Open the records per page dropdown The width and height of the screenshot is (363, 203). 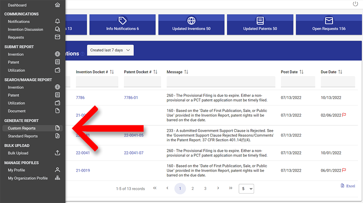pyautogui.click(x=246, y=188)
